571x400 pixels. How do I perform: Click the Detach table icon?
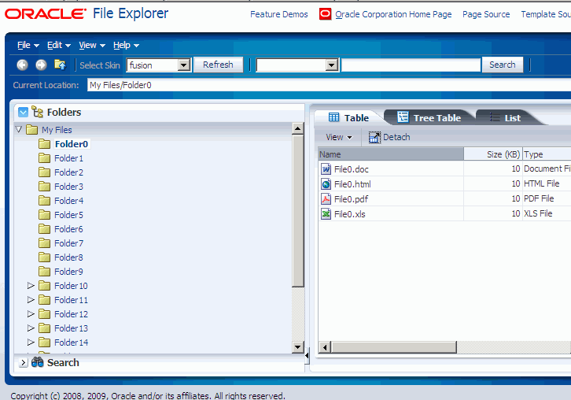pyautogui.click(x=374, y=138)
